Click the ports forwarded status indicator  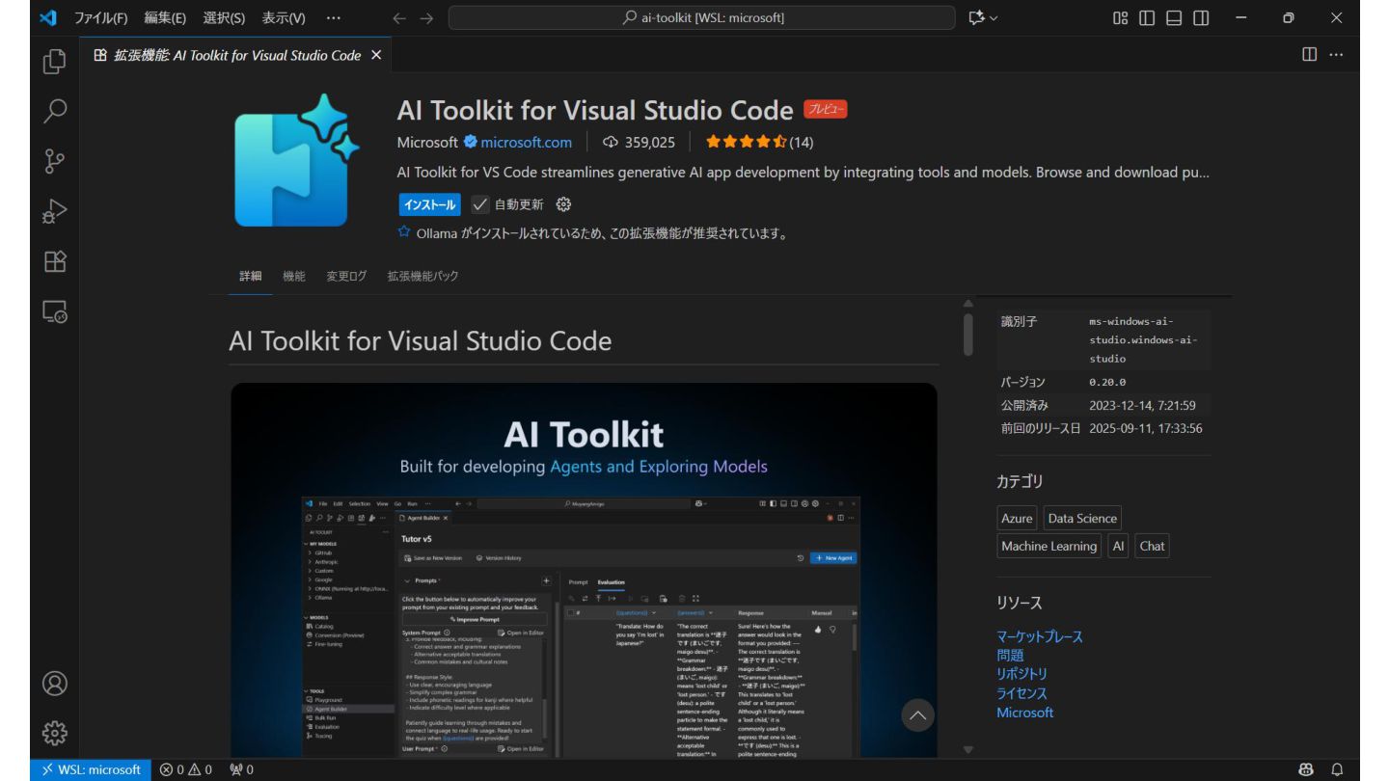(241, 769)
